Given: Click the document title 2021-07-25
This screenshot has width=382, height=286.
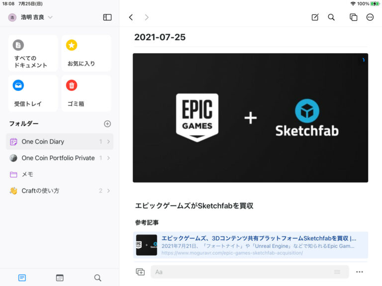Looking at the screenshot, I should tap(160, 37).
